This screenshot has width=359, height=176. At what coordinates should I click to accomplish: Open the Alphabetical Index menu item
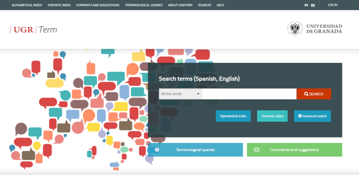[27, 5]
